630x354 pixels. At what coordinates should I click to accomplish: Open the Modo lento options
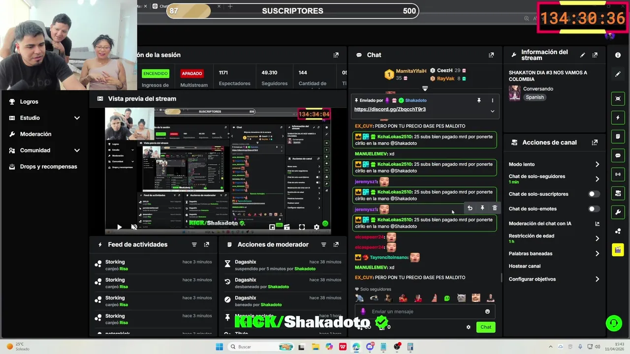tap(554, 164)
